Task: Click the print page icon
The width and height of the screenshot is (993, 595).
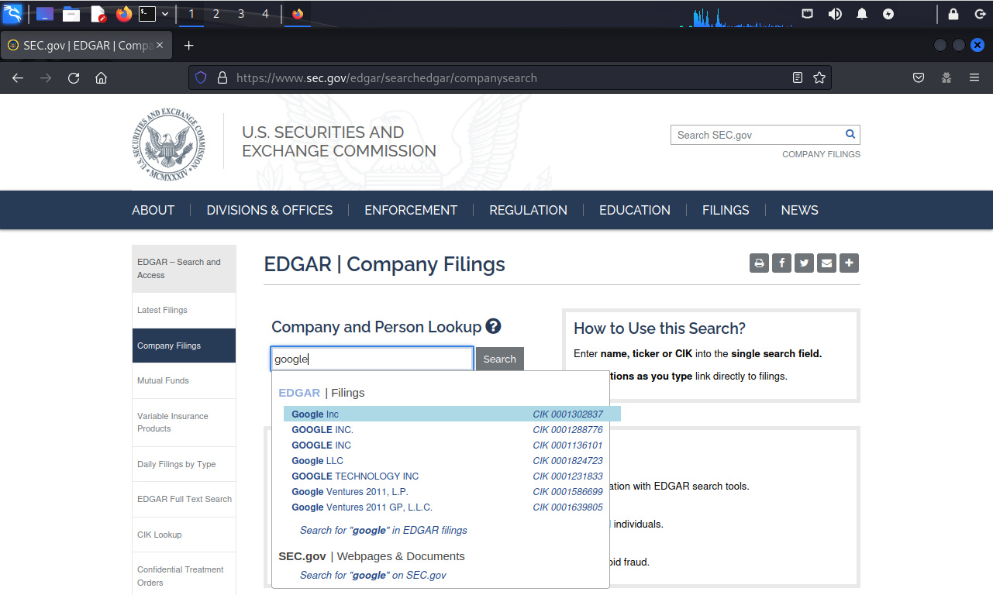Action: [759, 263]
